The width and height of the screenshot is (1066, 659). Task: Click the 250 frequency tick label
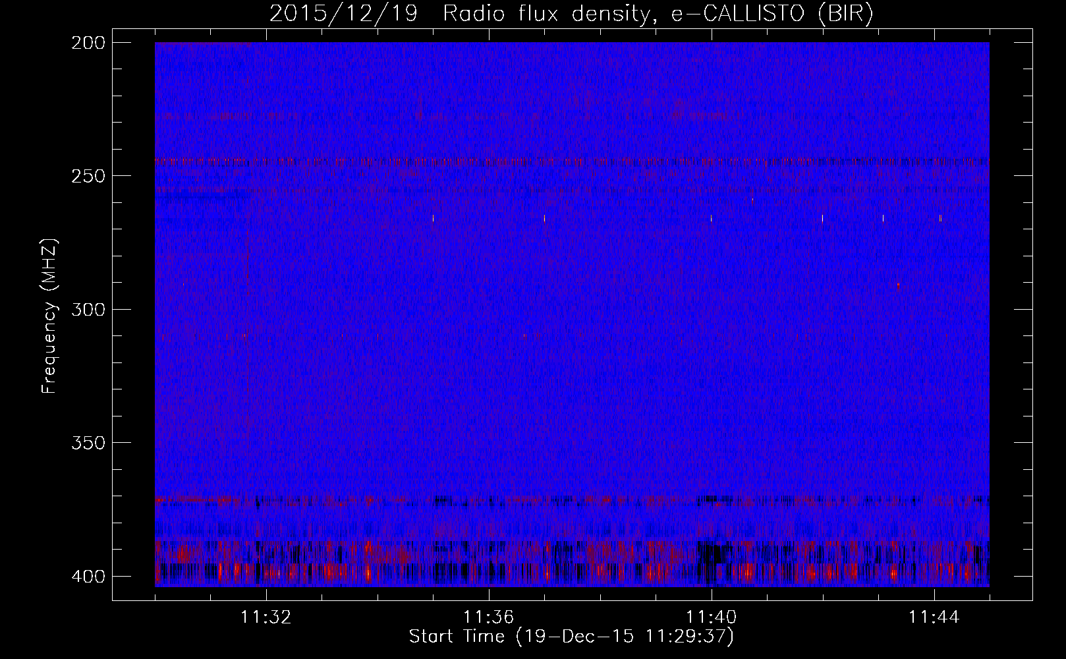tap(88, 176)
